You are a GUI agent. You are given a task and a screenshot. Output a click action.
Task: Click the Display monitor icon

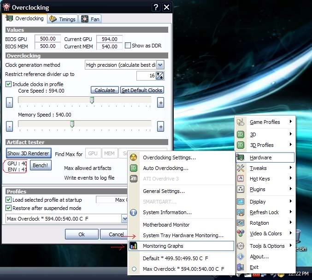[241, 202]
